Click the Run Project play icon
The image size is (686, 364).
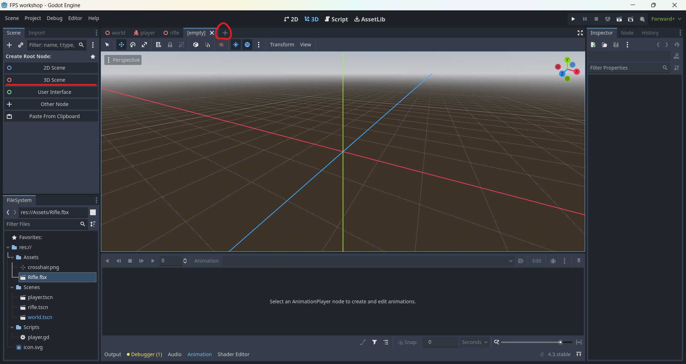pyautogui.click(x=573, y=19)
